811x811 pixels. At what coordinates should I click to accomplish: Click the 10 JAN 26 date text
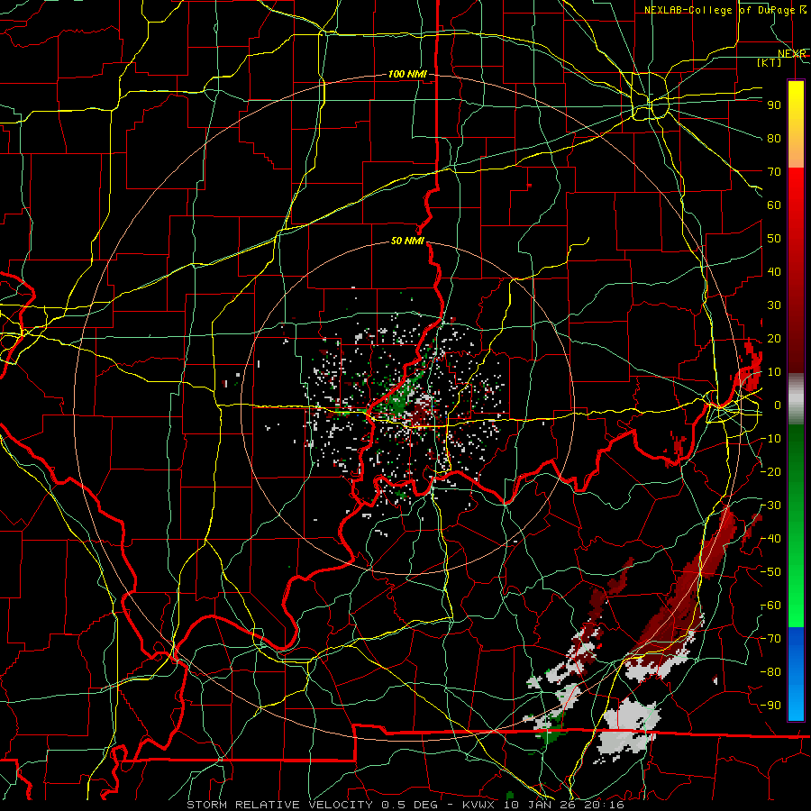tap(541, 805)
